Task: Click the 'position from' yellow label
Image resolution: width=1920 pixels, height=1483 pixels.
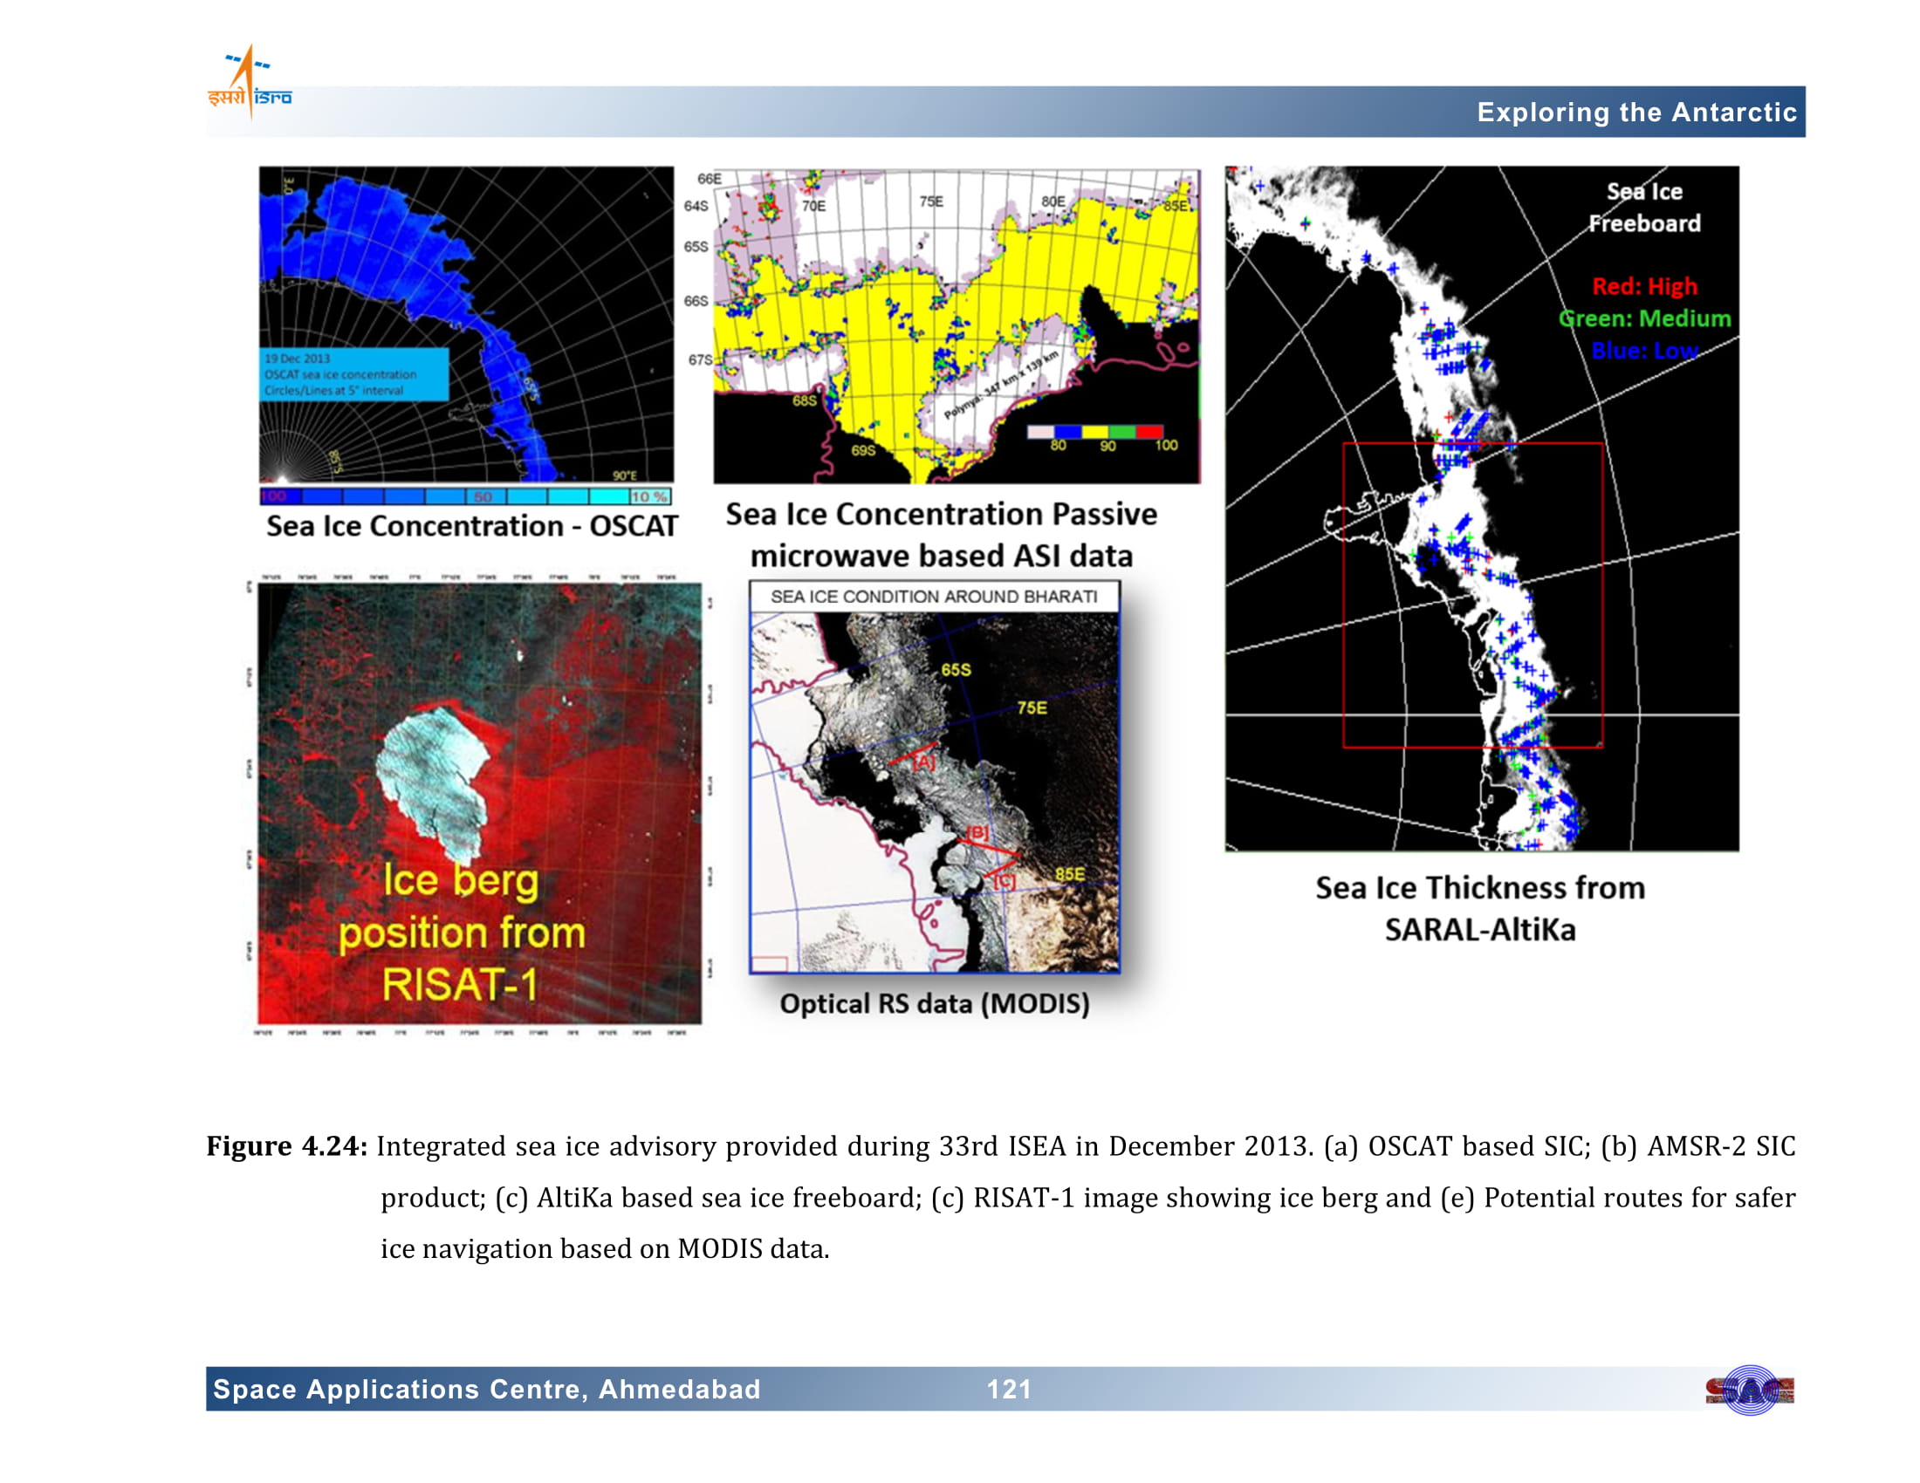Action: (462, 933)
